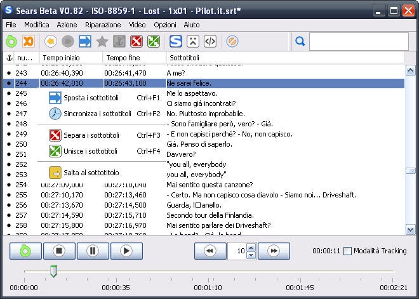Open the Azione menu
This screenshot has height=299, width=419.
point(67,25)
